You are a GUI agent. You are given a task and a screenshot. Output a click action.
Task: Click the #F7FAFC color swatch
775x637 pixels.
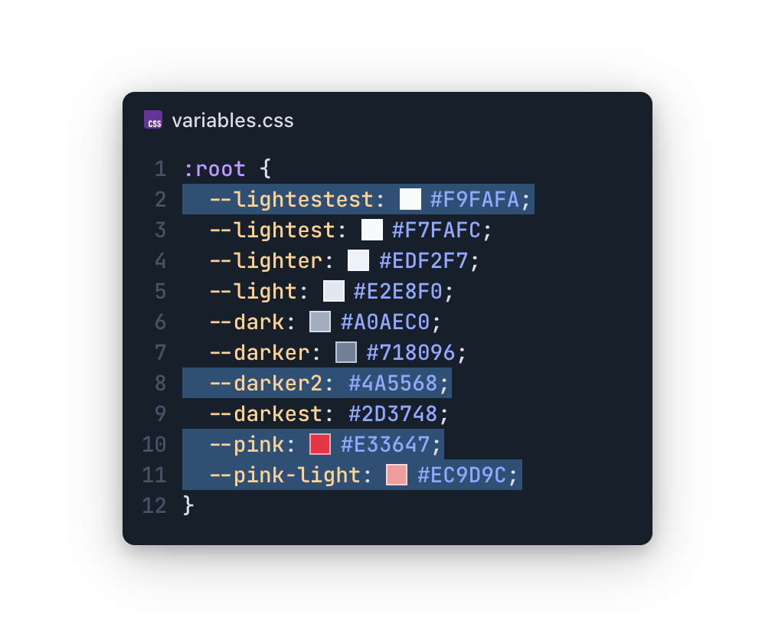coord(372,230)
